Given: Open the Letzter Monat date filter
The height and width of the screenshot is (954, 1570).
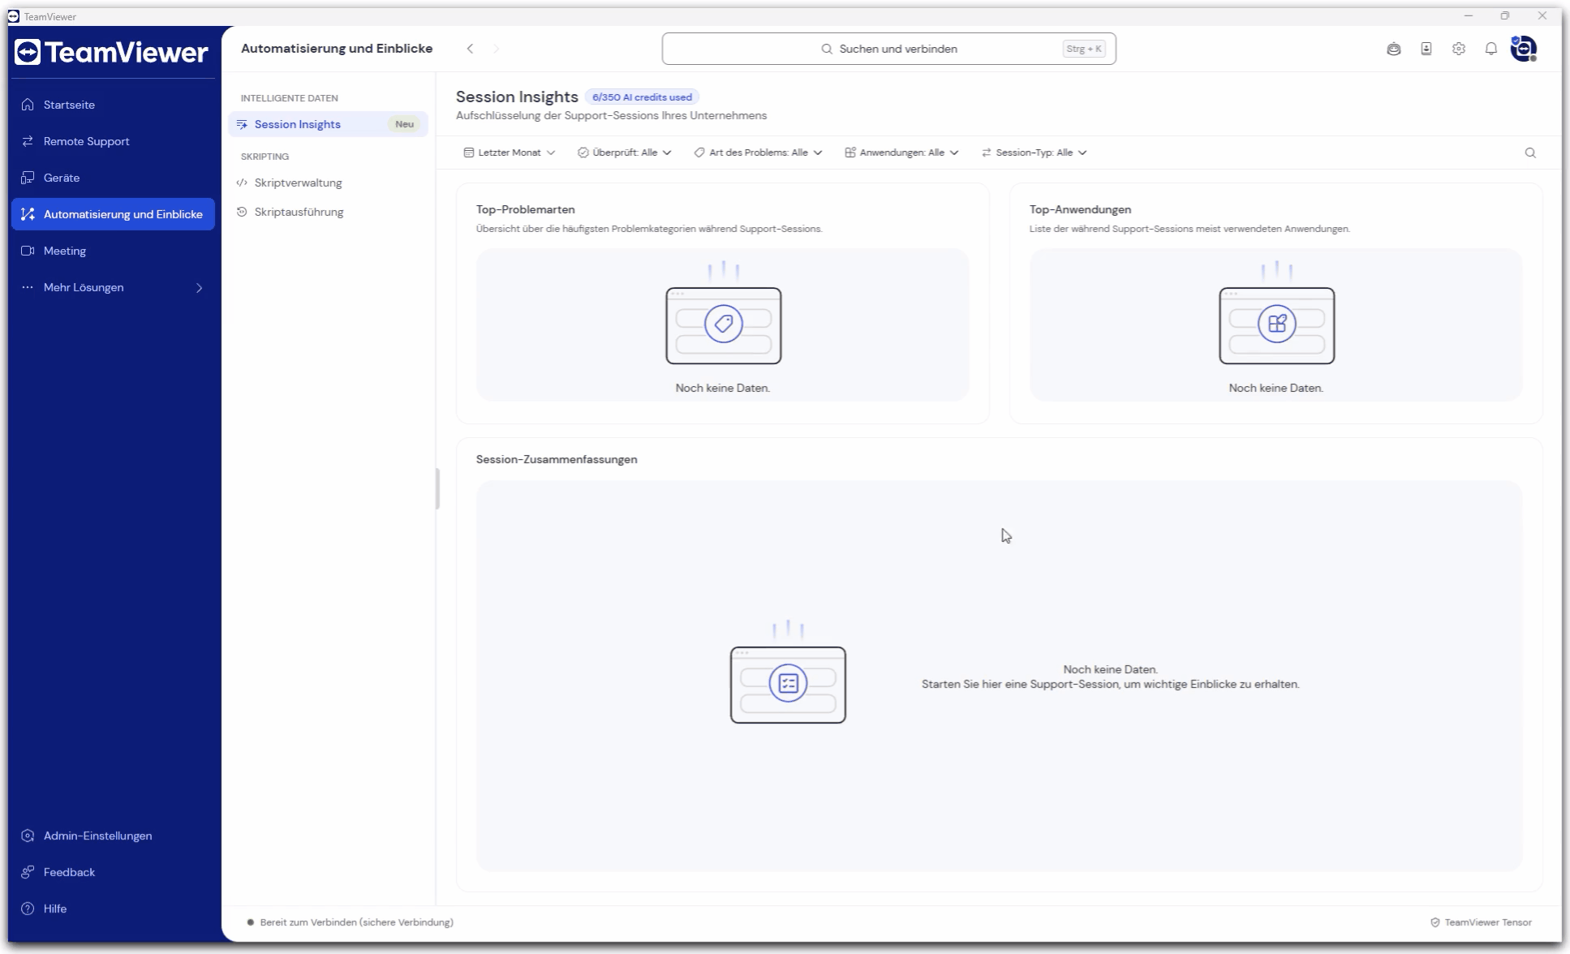Looking at the screenshot, I should click(x=510, y=153).
